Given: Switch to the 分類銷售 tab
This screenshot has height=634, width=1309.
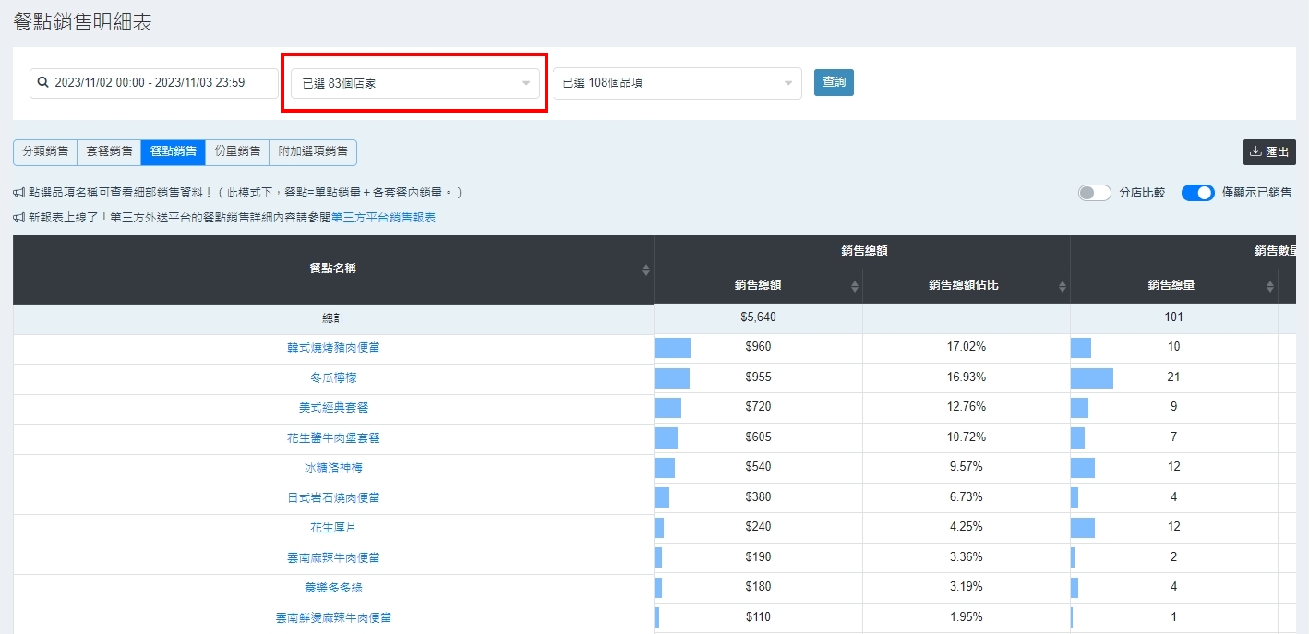Looking at the screenshot, I should click(45, 151).
